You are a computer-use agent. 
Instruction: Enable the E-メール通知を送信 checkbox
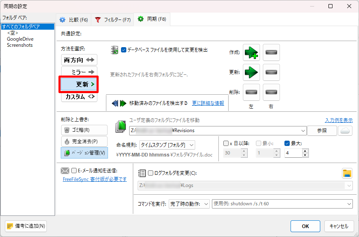tap(74, 170)
